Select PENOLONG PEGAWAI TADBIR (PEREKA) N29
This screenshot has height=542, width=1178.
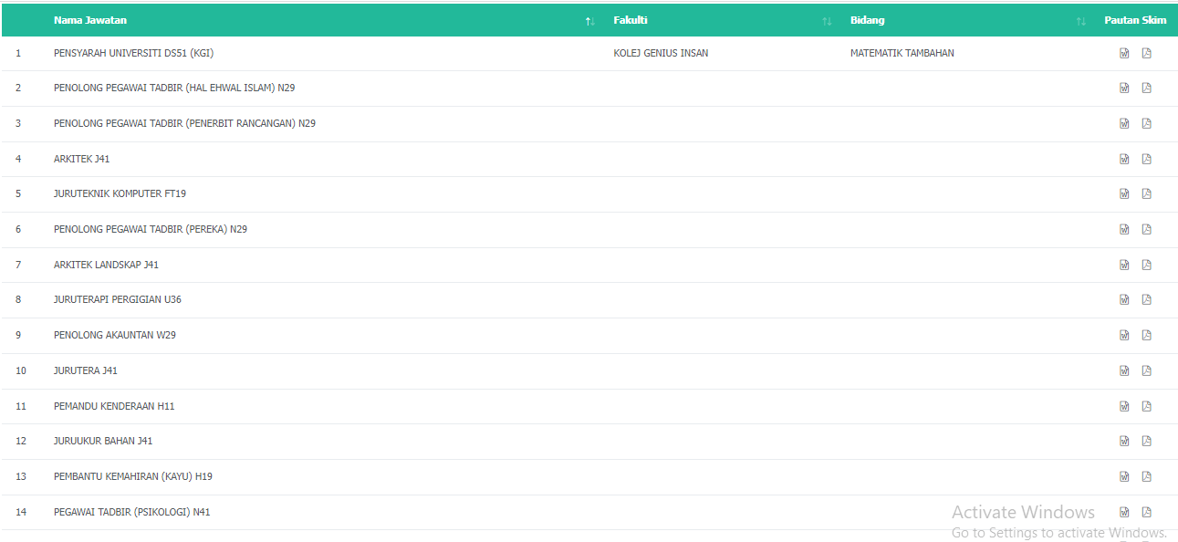(151, 229)
